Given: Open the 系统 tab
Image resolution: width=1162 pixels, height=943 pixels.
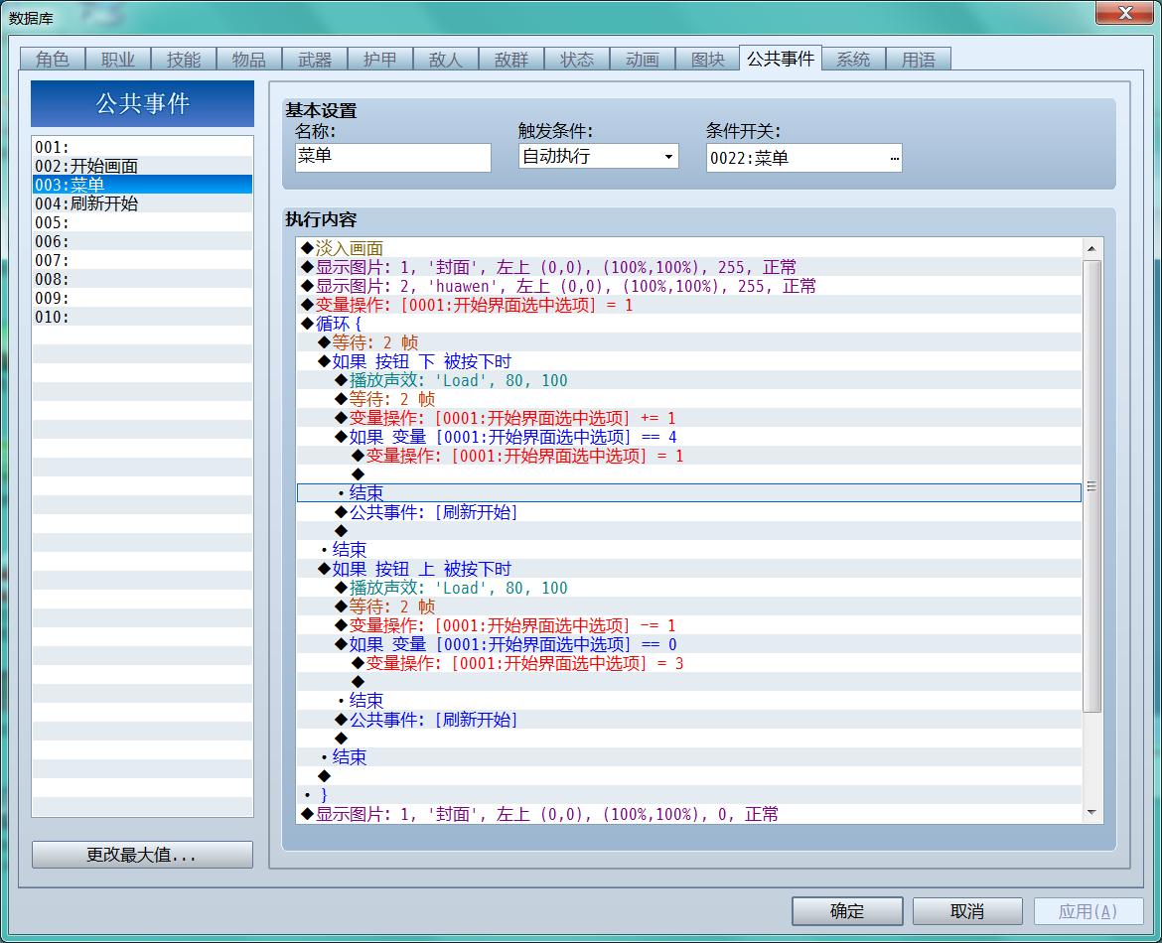Looking at the screenshot, I should pos(853,60).
